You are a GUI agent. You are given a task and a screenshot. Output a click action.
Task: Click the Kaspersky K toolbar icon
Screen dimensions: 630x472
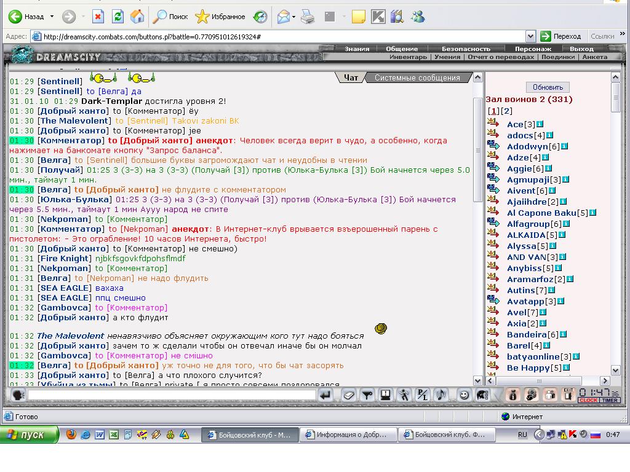(378, 17)
